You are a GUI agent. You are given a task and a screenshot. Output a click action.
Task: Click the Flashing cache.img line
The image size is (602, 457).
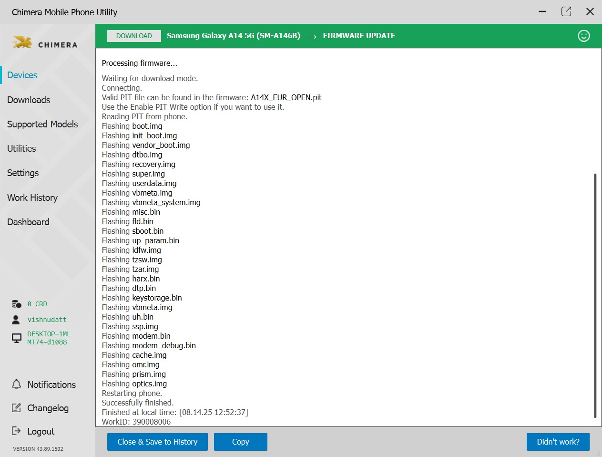[134, 355]
